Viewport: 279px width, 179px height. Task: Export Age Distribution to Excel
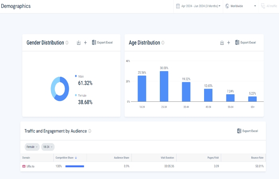[x=246, y=43]
